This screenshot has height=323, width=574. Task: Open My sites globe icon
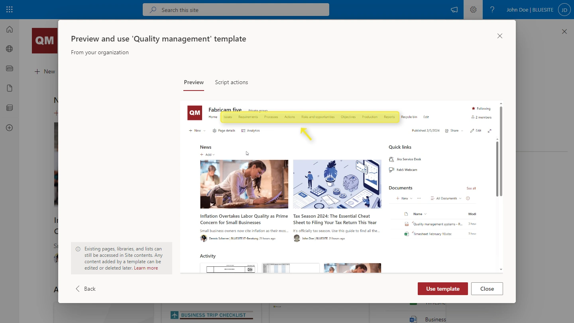(10, 49)
